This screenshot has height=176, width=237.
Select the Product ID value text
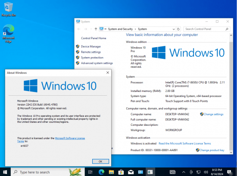tap(162, 150)
